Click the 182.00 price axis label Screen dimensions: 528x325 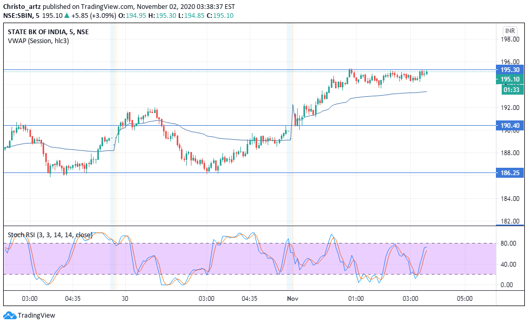pos(510,221)
